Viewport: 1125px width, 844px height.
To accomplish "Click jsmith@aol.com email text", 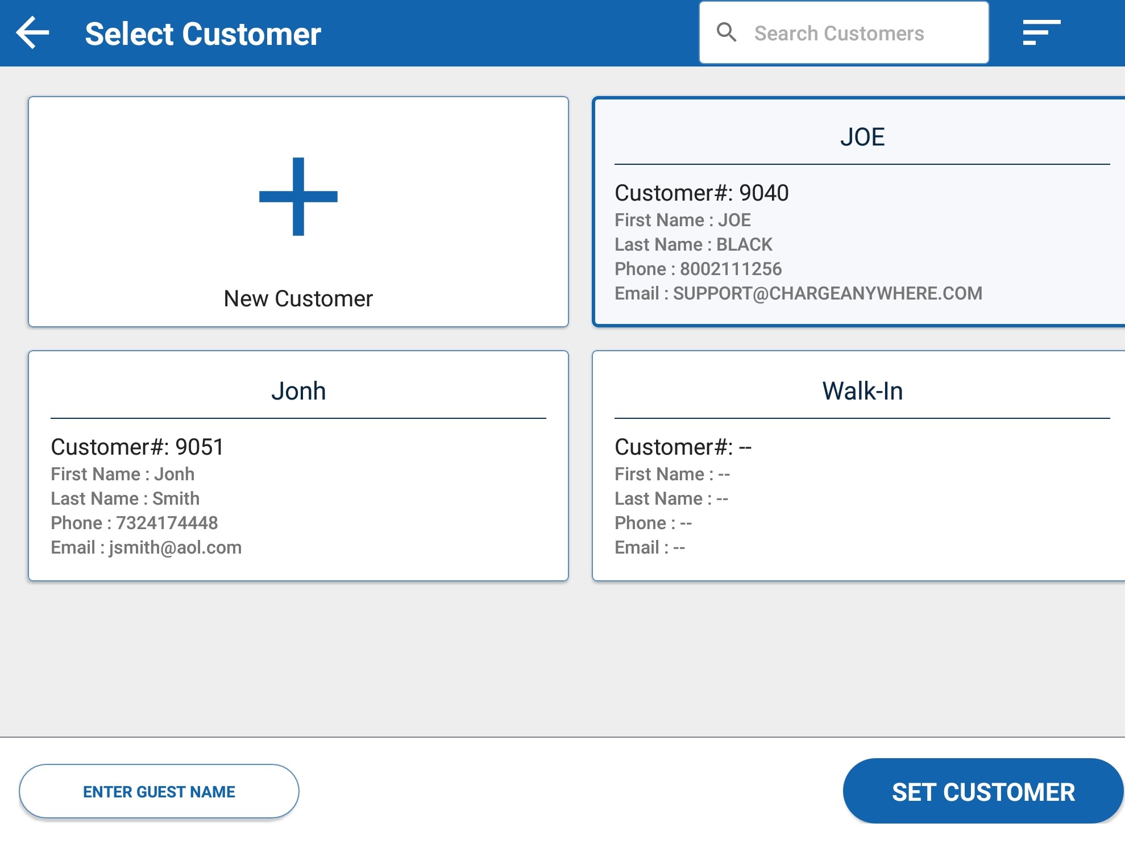I will click(x=175, y=547).
